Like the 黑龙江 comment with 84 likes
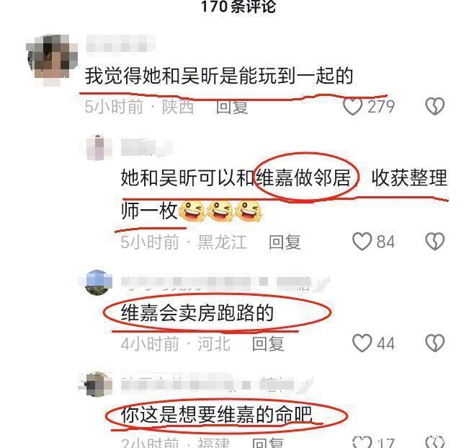Screen dimensions: 474x448 pos(362,242)
